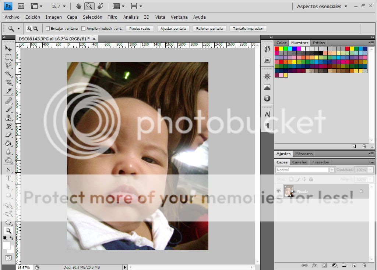Open the Aspectos esenciales workspace dropdown

pos(322,7)
